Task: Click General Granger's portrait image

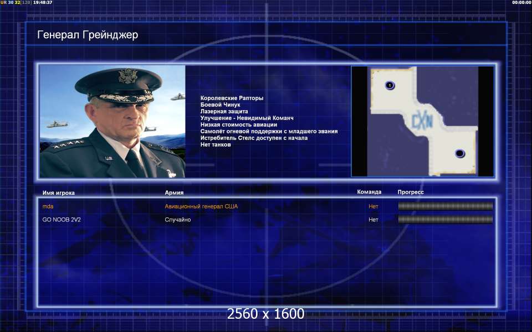Action: click(x=112, y=121)
